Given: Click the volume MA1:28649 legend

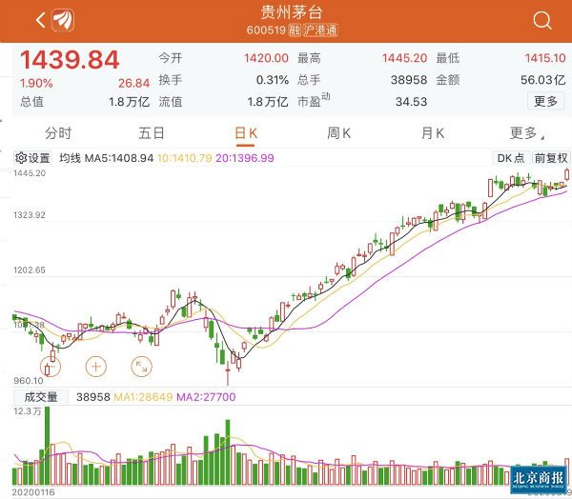Looking at the screenshot, I should tap(143, 396).
